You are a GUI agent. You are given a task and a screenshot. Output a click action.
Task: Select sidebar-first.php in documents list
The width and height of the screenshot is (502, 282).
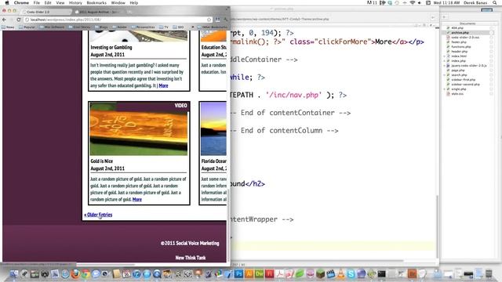(464, 80)
